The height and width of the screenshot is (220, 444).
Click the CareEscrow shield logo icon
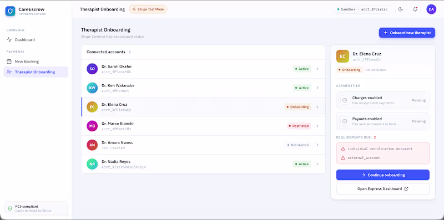click(10, 11)
